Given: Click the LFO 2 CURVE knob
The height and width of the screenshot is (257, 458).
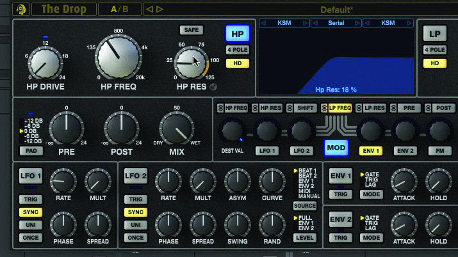Looking at the screenshot, I should click(x=272, y=181).
